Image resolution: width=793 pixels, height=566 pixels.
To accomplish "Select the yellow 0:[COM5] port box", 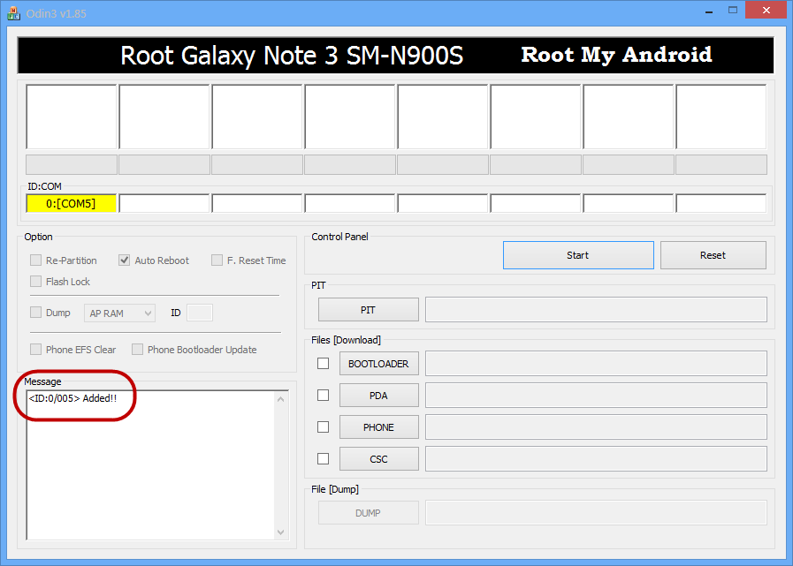I will 72,204.
